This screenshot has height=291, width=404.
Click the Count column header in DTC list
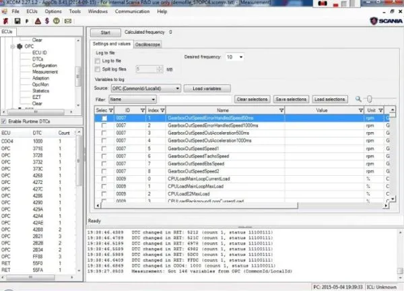coord(64,133)
